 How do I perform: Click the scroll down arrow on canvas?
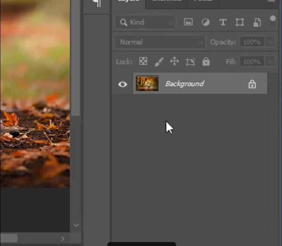(x=76, y=225)
